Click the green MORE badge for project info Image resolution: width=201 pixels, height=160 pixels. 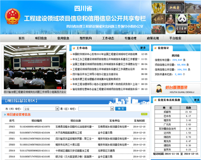tap(144, 114)
